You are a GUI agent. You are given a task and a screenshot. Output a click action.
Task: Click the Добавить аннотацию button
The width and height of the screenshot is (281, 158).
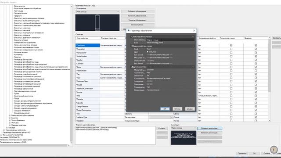[x=210, y=128]
